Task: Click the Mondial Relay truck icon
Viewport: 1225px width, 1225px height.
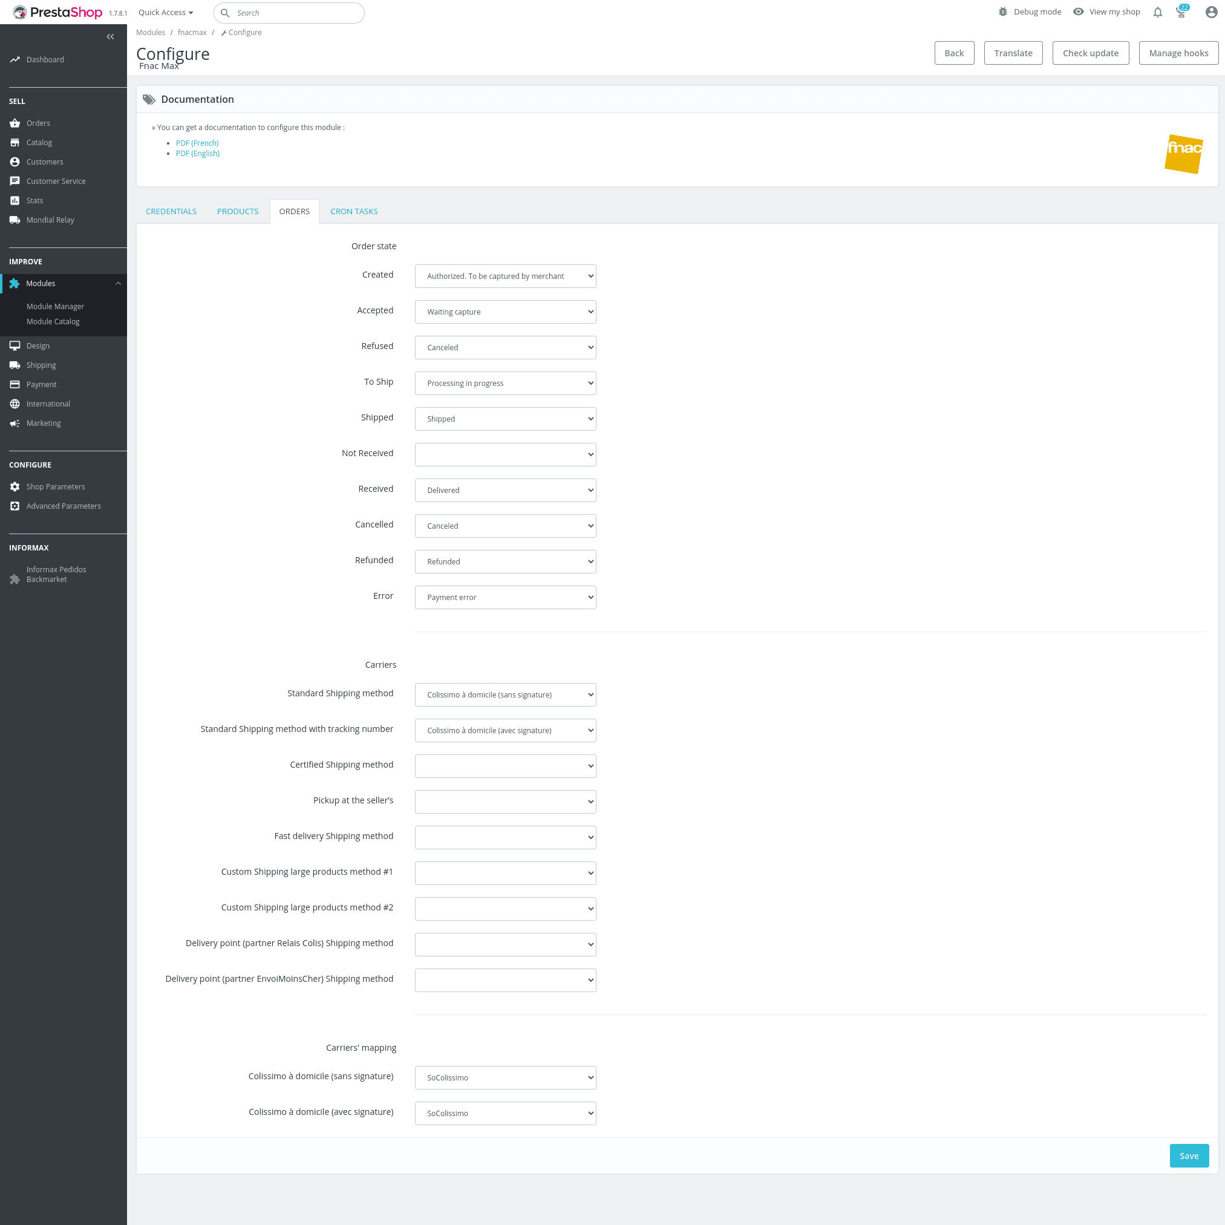Action: click(x=15, y=220)
